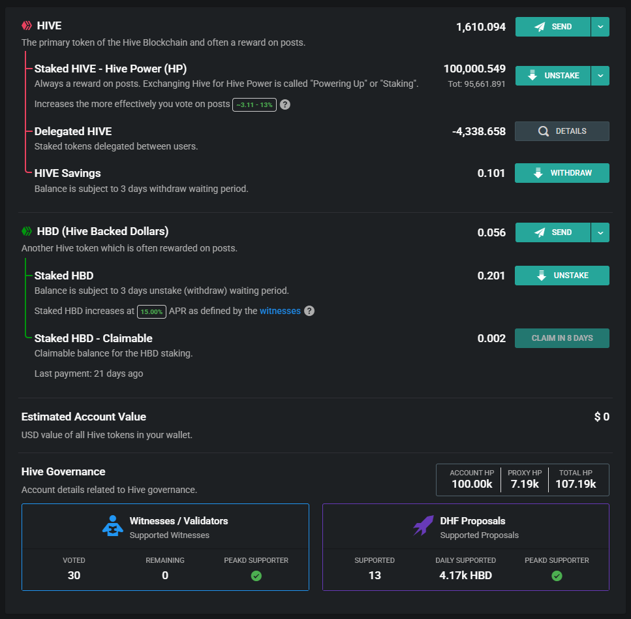631x619 pixels.
Task: Send HIVE tokens using Send button
Action: pos(553,27)
